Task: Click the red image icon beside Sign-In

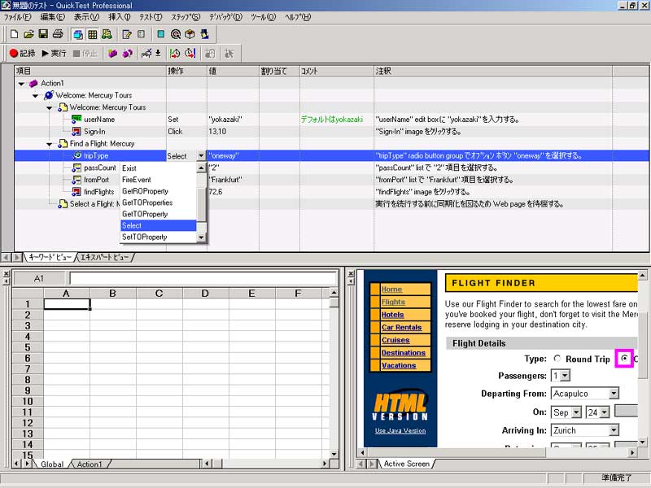Action: coord(76,132)
